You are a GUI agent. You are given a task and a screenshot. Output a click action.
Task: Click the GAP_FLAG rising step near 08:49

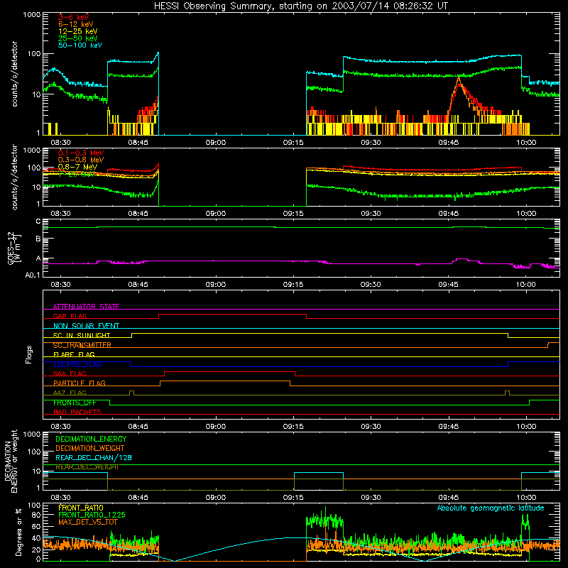coord(158,316)
